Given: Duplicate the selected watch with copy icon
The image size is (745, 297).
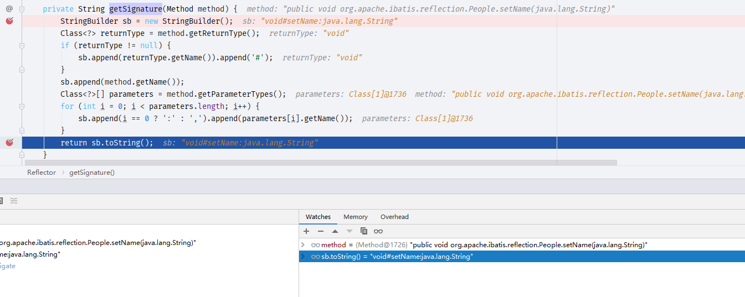Looking at the screenshot, I should coord(364,231).
